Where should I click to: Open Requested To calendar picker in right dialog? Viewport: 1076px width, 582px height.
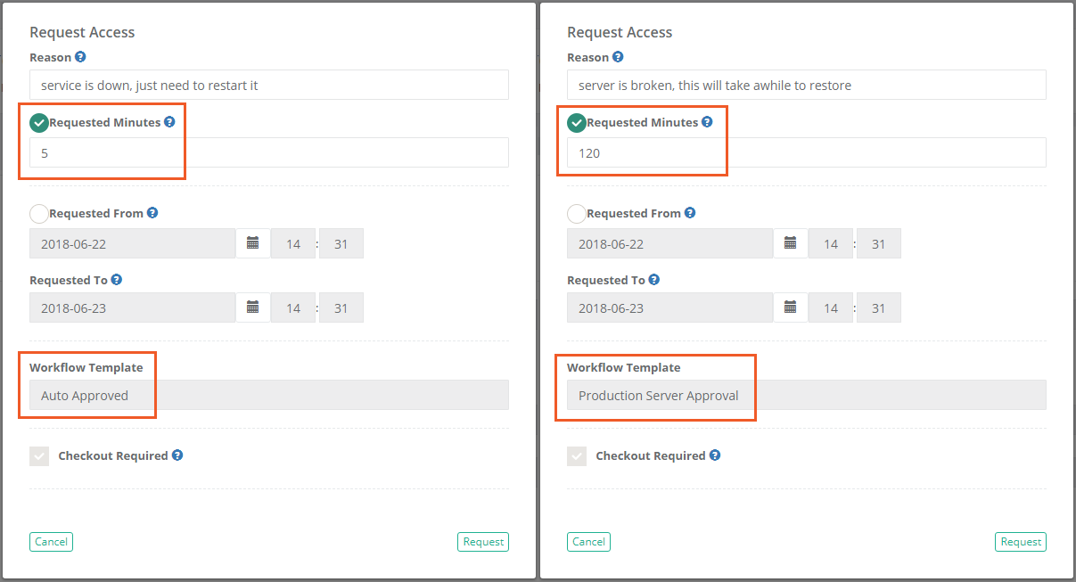click(790, 307)
